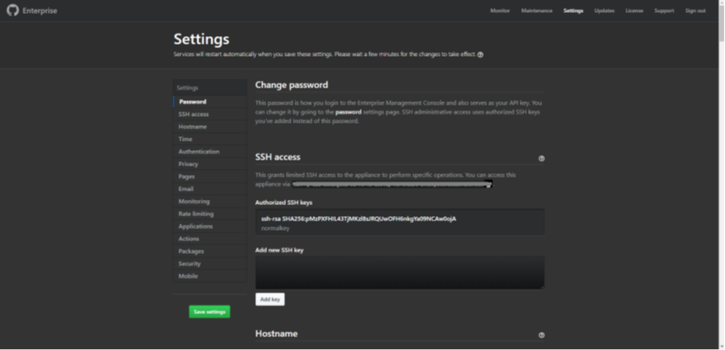Click the GitHub Enterprise logo icon

coord(13,10)
